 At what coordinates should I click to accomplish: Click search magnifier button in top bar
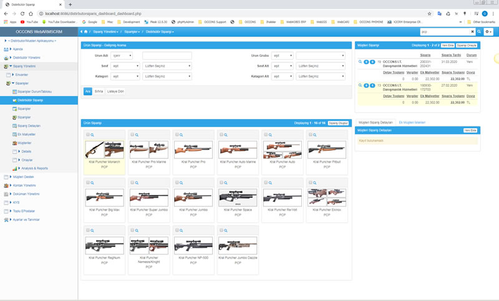(479, 31)
